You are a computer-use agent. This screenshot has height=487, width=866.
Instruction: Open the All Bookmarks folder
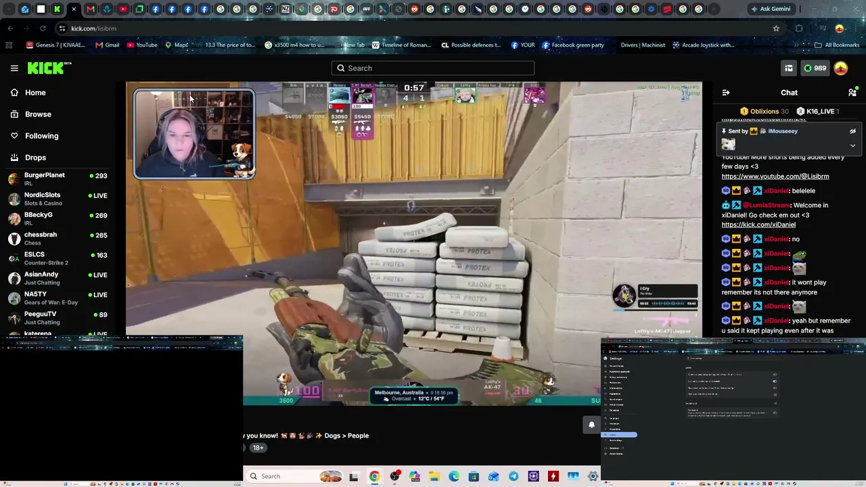coord(837,45)
